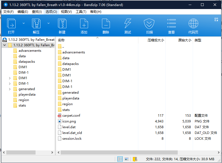
Task: Click the New archive (新建) icon
Action: click(62, 24)
